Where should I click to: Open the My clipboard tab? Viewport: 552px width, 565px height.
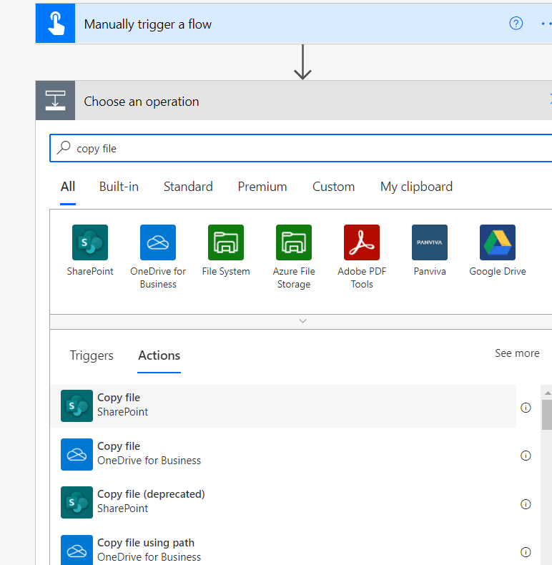click(417, 187)
